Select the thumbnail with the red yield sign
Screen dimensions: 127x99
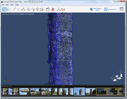click(x=46, y=92)
